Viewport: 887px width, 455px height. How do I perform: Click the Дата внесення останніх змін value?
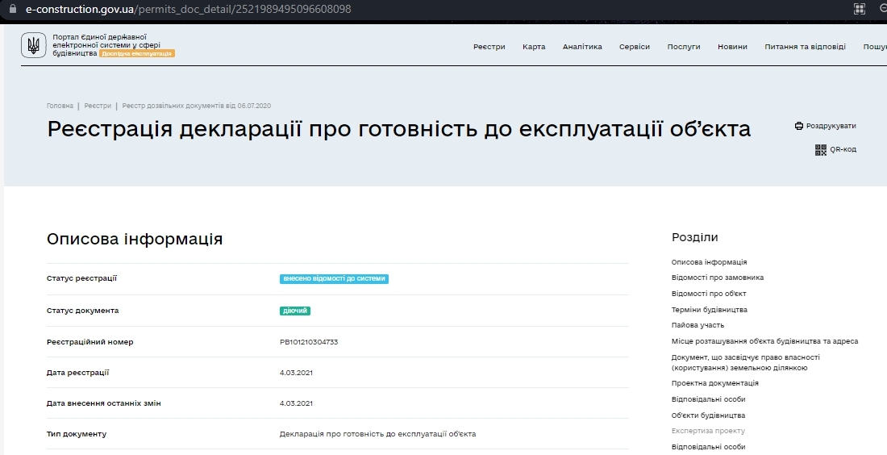point(296,403)
